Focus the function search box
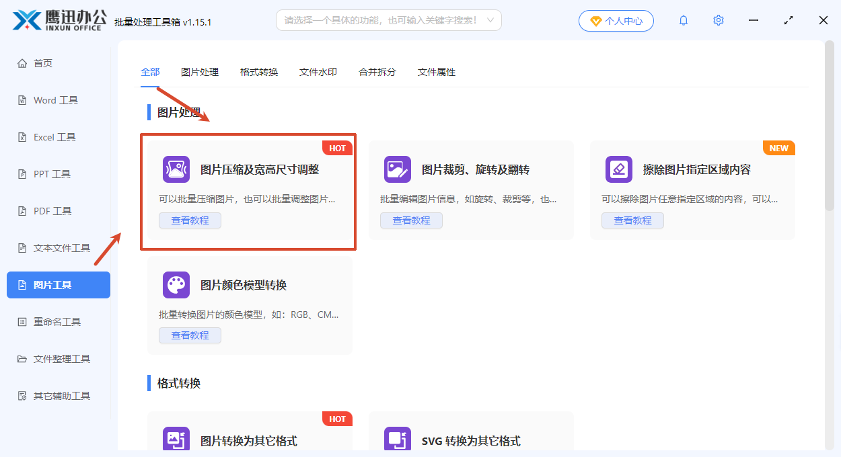 [389, 20]
